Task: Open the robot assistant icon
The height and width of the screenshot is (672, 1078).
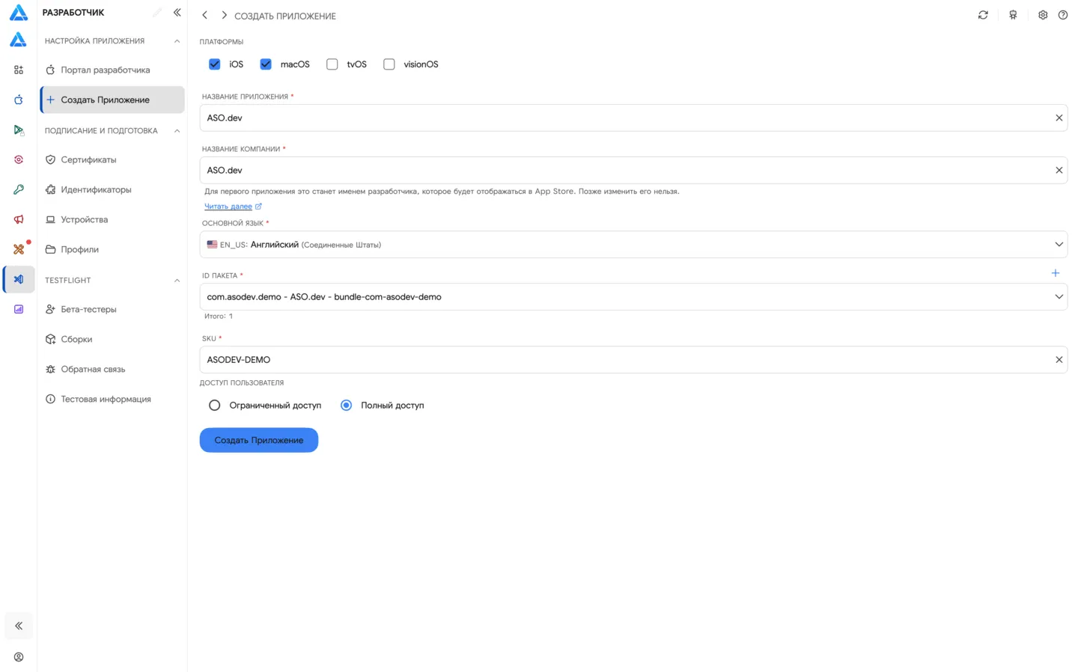Action: [1013, 15]
